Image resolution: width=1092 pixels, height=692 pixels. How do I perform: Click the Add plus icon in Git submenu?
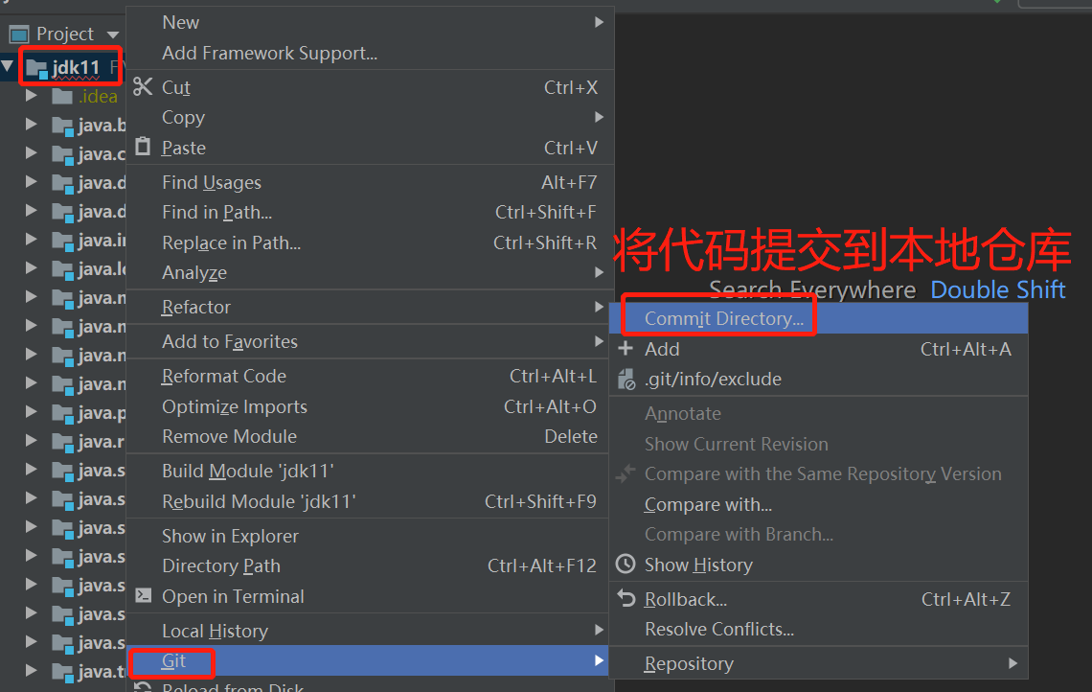click(626, 349)
